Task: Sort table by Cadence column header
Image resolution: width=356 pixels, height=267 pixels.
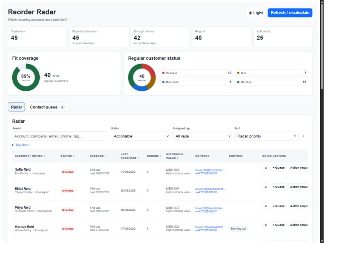Action: pos(98,156)
